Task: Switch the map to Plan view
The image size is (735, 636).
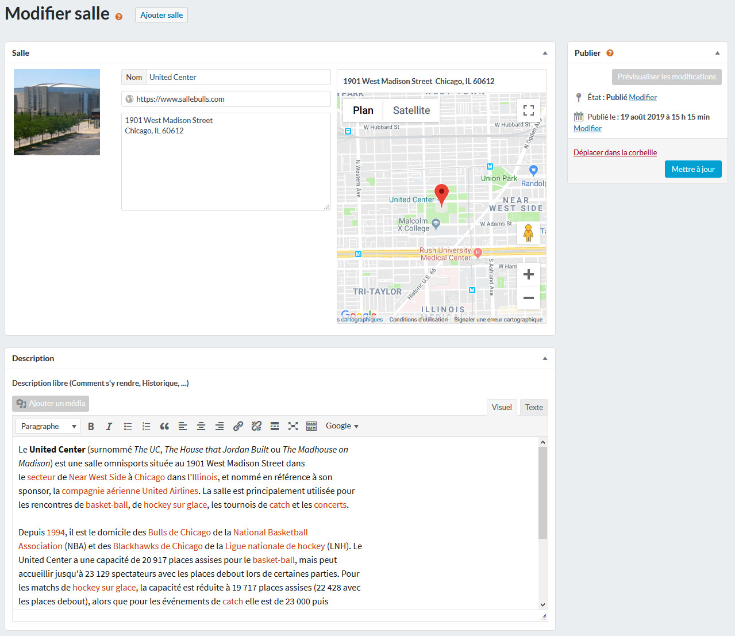Action: tap(363, 110)
